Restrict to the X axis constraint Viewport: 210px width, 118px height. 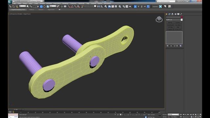[135, 7]
